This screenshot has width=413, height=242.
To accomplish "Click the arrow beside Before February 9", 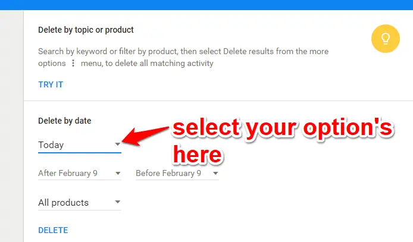I will tap(215, 174).
